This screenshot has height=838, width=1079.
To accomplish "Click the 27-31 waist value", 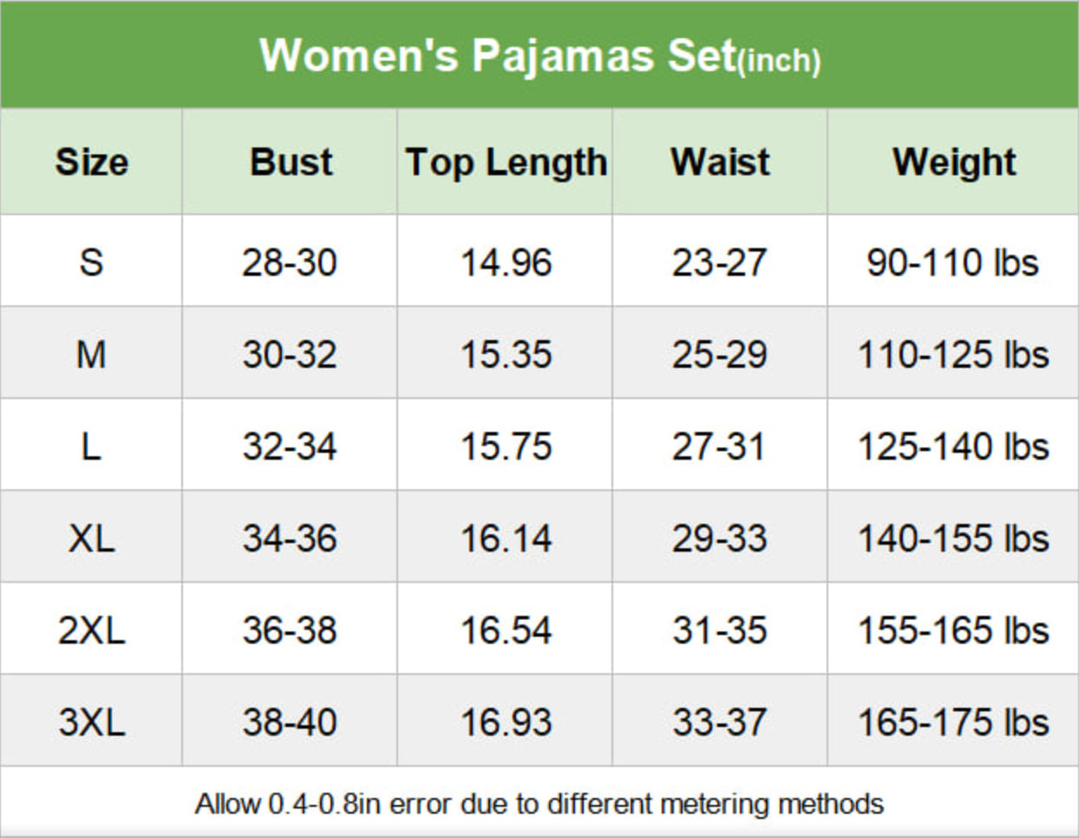I will (x=719, y=446).
